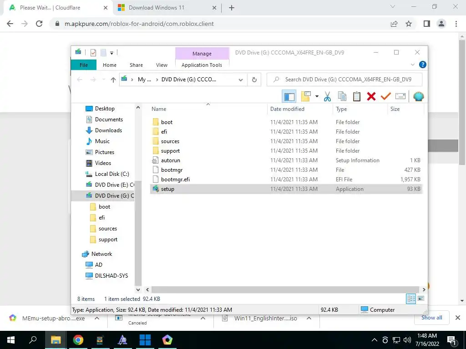Open menu for Win11_EnglishInter iso download
The height and width of the screenshot is (349, 466).
coord(309,318)
